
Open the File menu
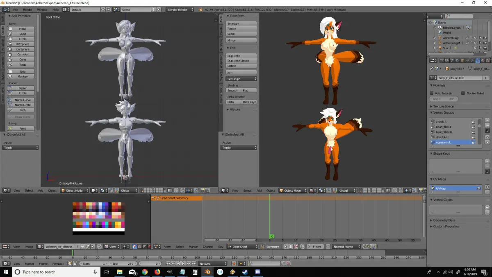click(16, 9)
